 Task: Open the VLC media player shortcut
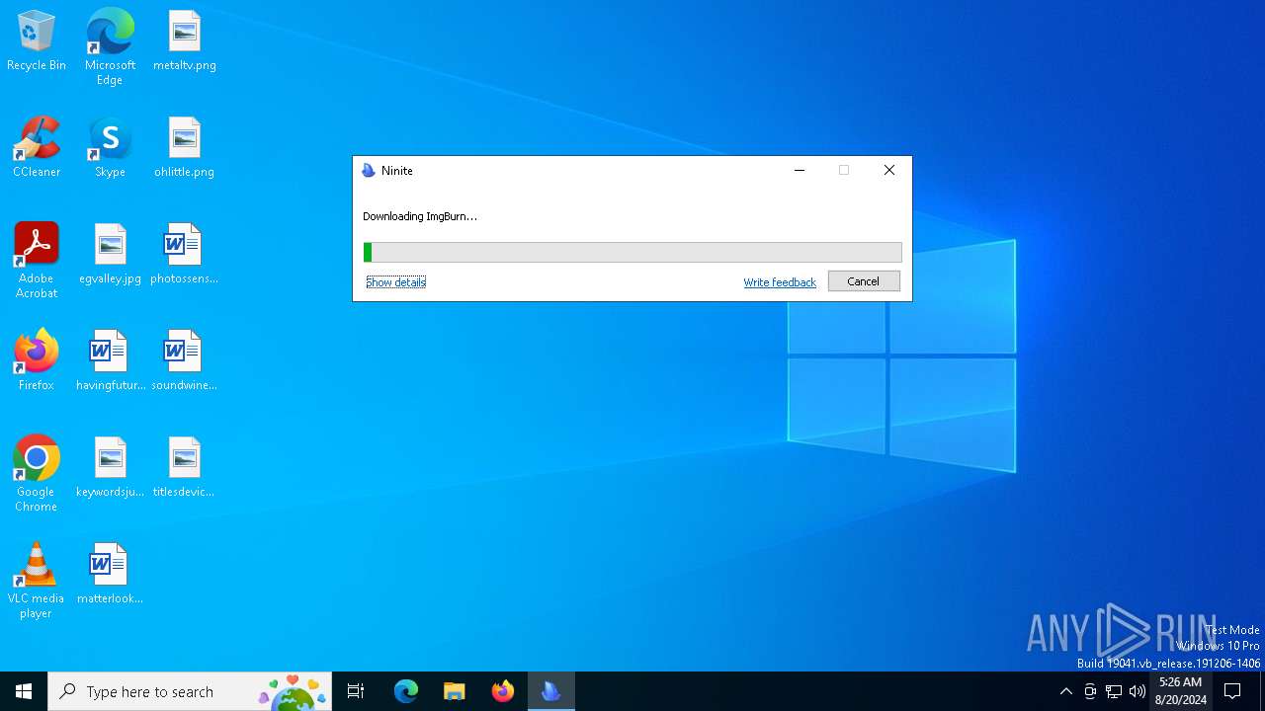[37, 581]
